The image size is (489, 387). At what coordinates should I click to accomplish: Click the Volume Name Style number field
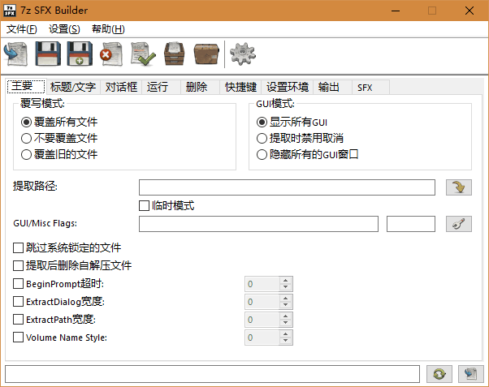262,338
